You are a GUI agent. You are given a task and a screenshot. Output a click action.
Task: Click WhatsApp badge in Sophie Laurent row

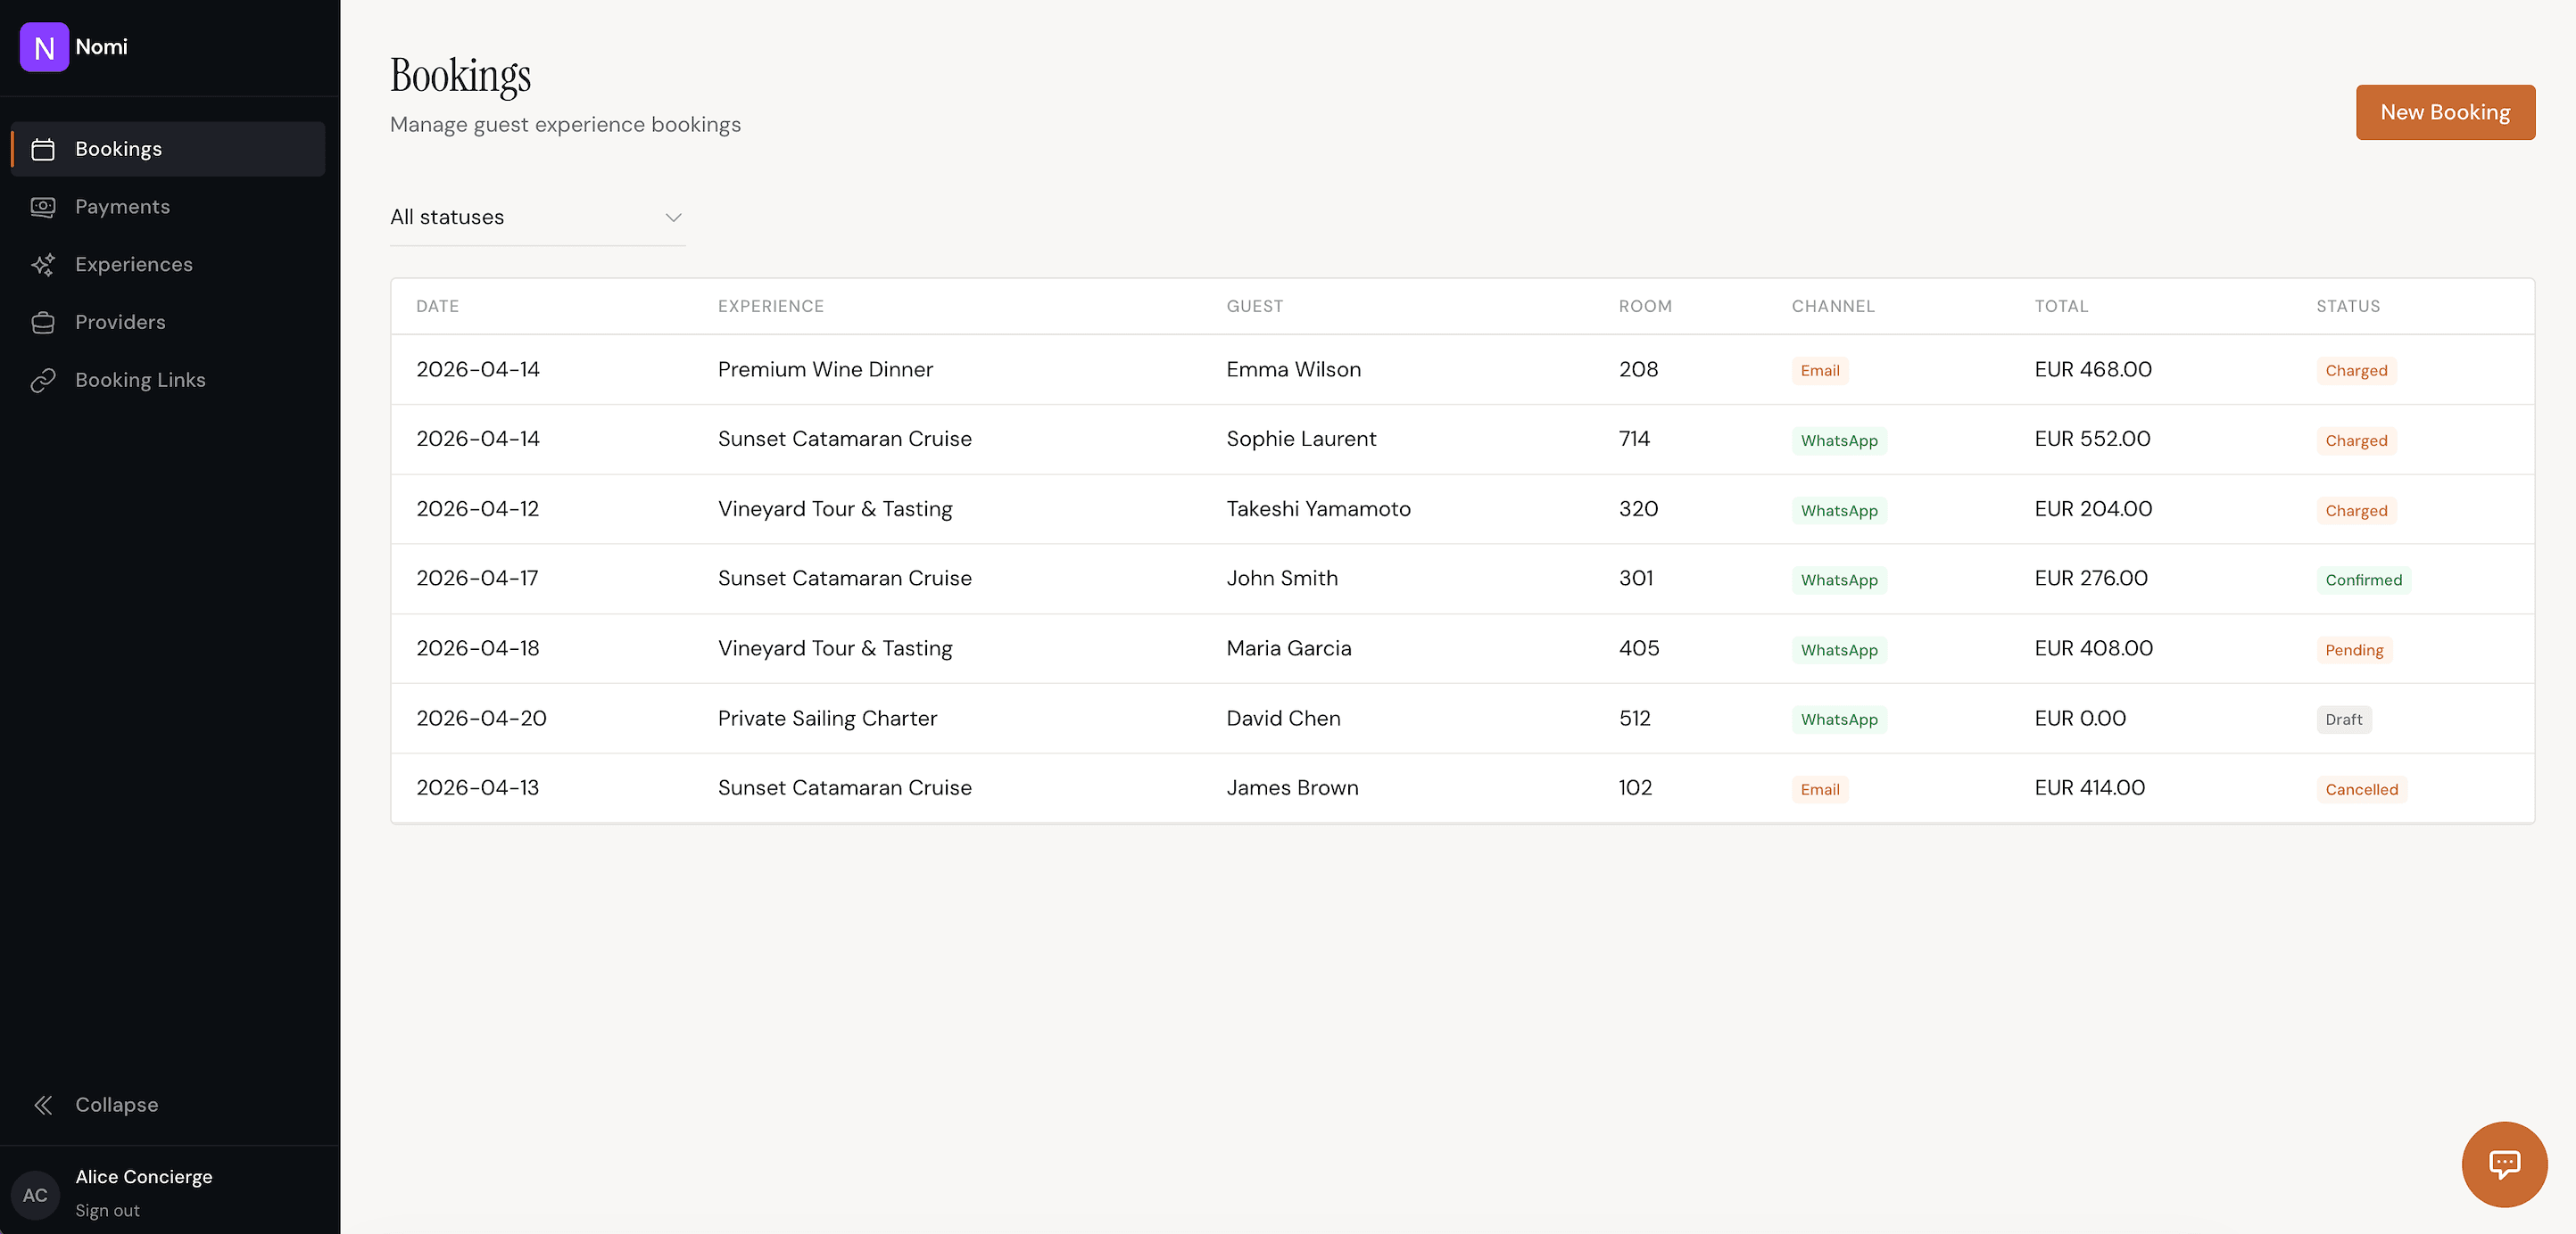pyautogui.click(x=1839, y=440)
